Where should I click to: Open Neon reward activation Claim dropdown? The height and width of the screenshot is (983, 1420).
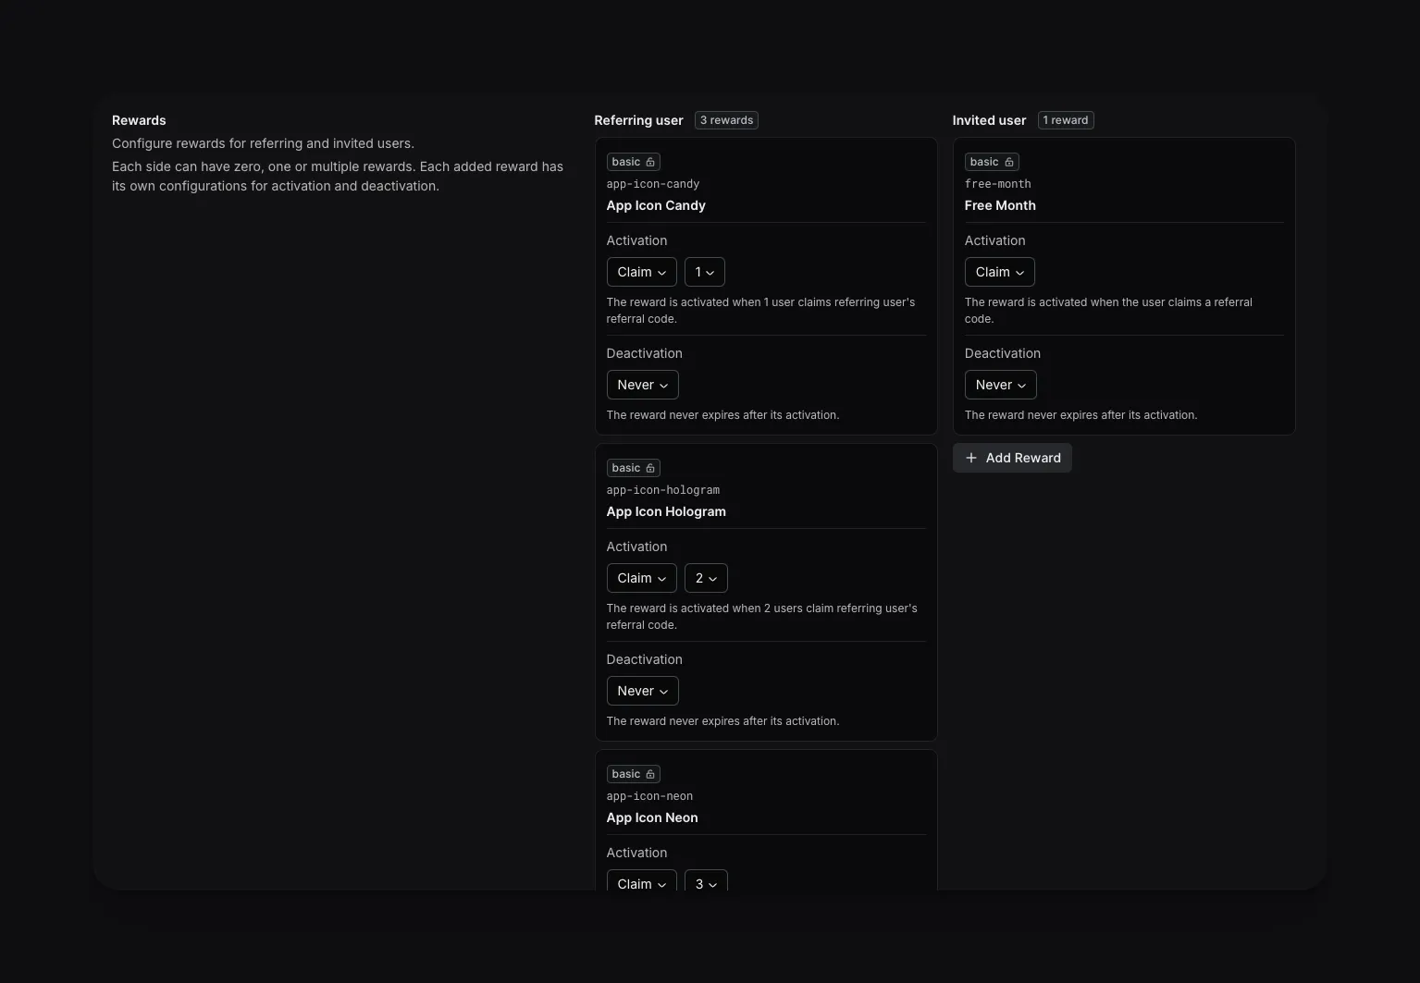pyautogui.click(x=641, y=883)
